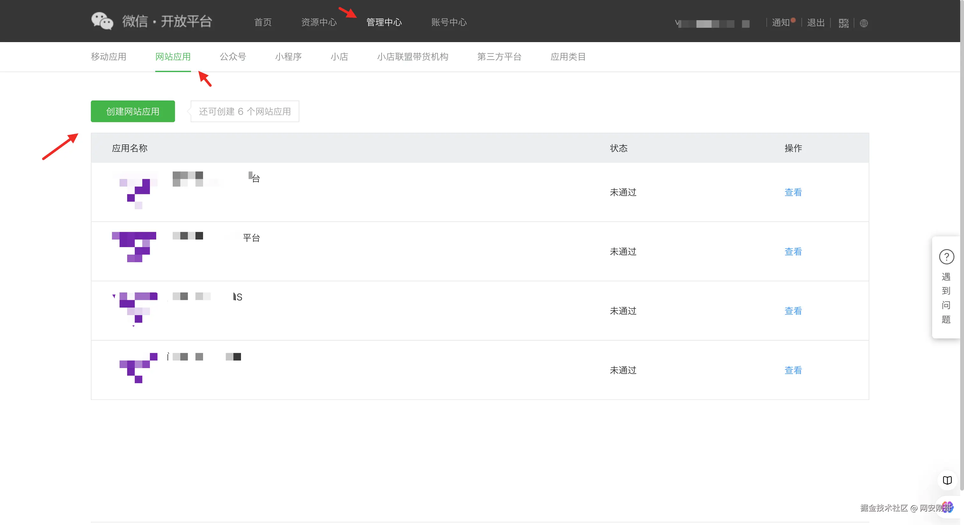Click the green 创建网站应用 button
Screen dimensions: 964x525
point(133,111)
